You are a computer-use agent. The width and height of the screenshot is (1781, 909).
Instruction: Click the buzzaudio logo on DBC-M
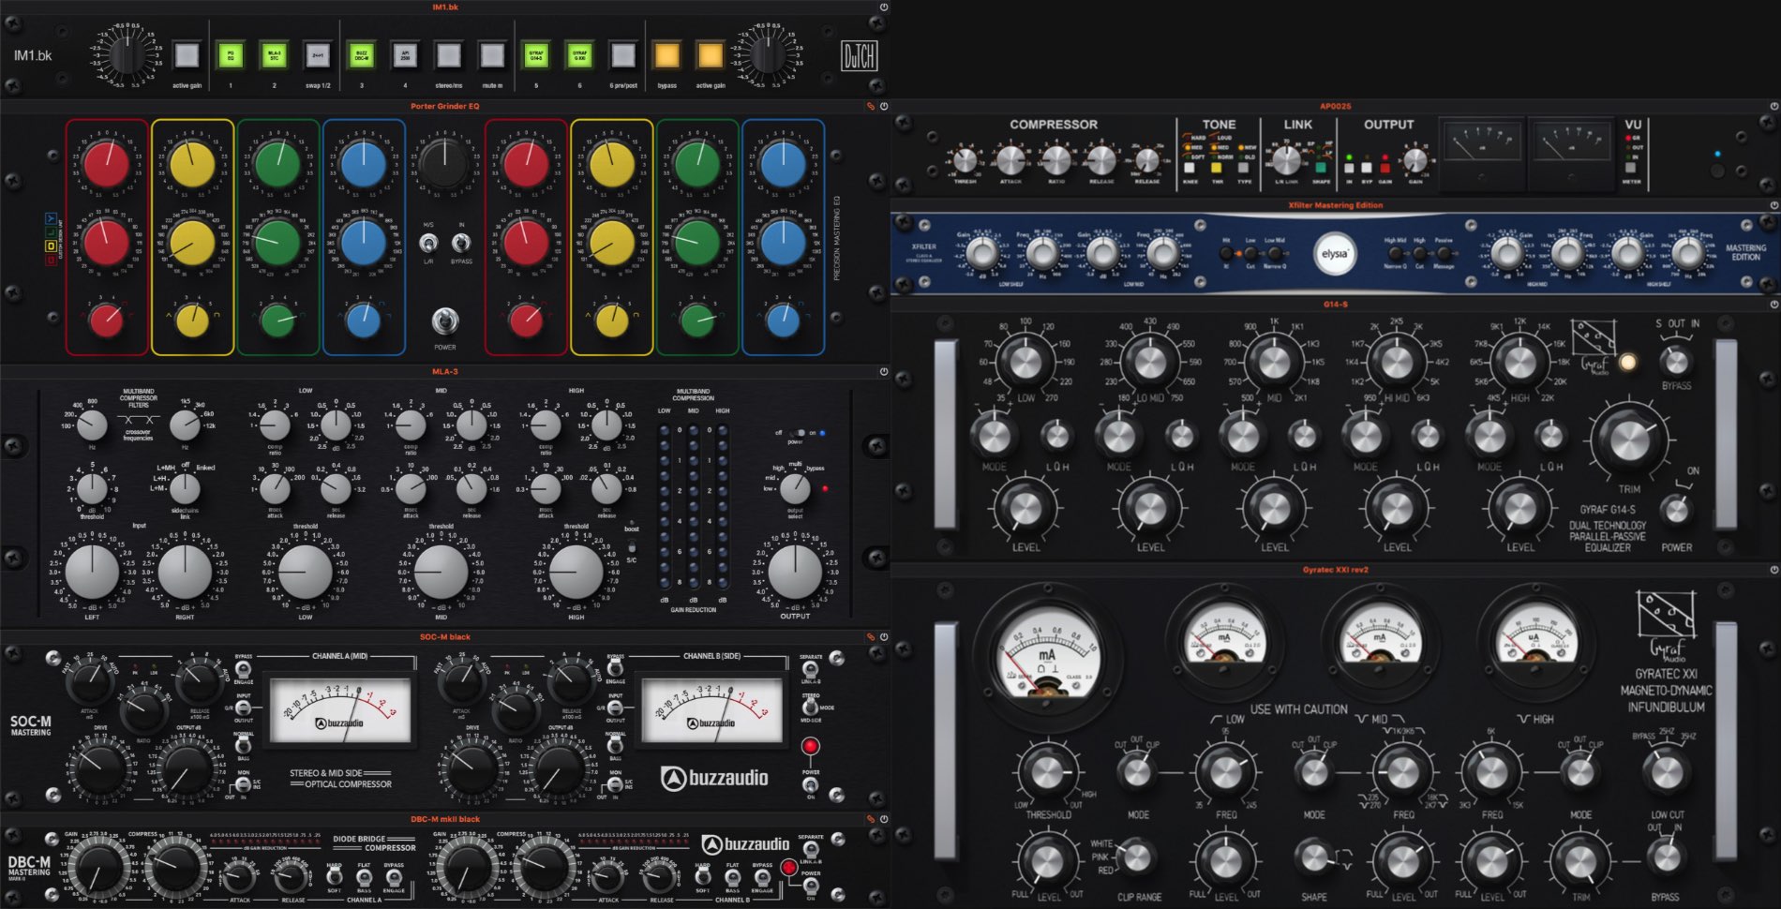click(746, 843)
